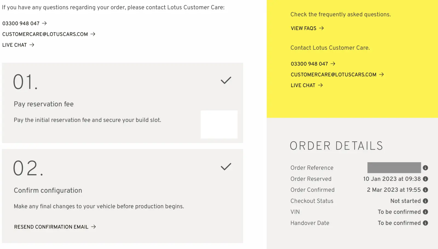The width and height of the screenshot is (438, 249).
Task: Click the white box in step 01
Action: click(219, 124)
